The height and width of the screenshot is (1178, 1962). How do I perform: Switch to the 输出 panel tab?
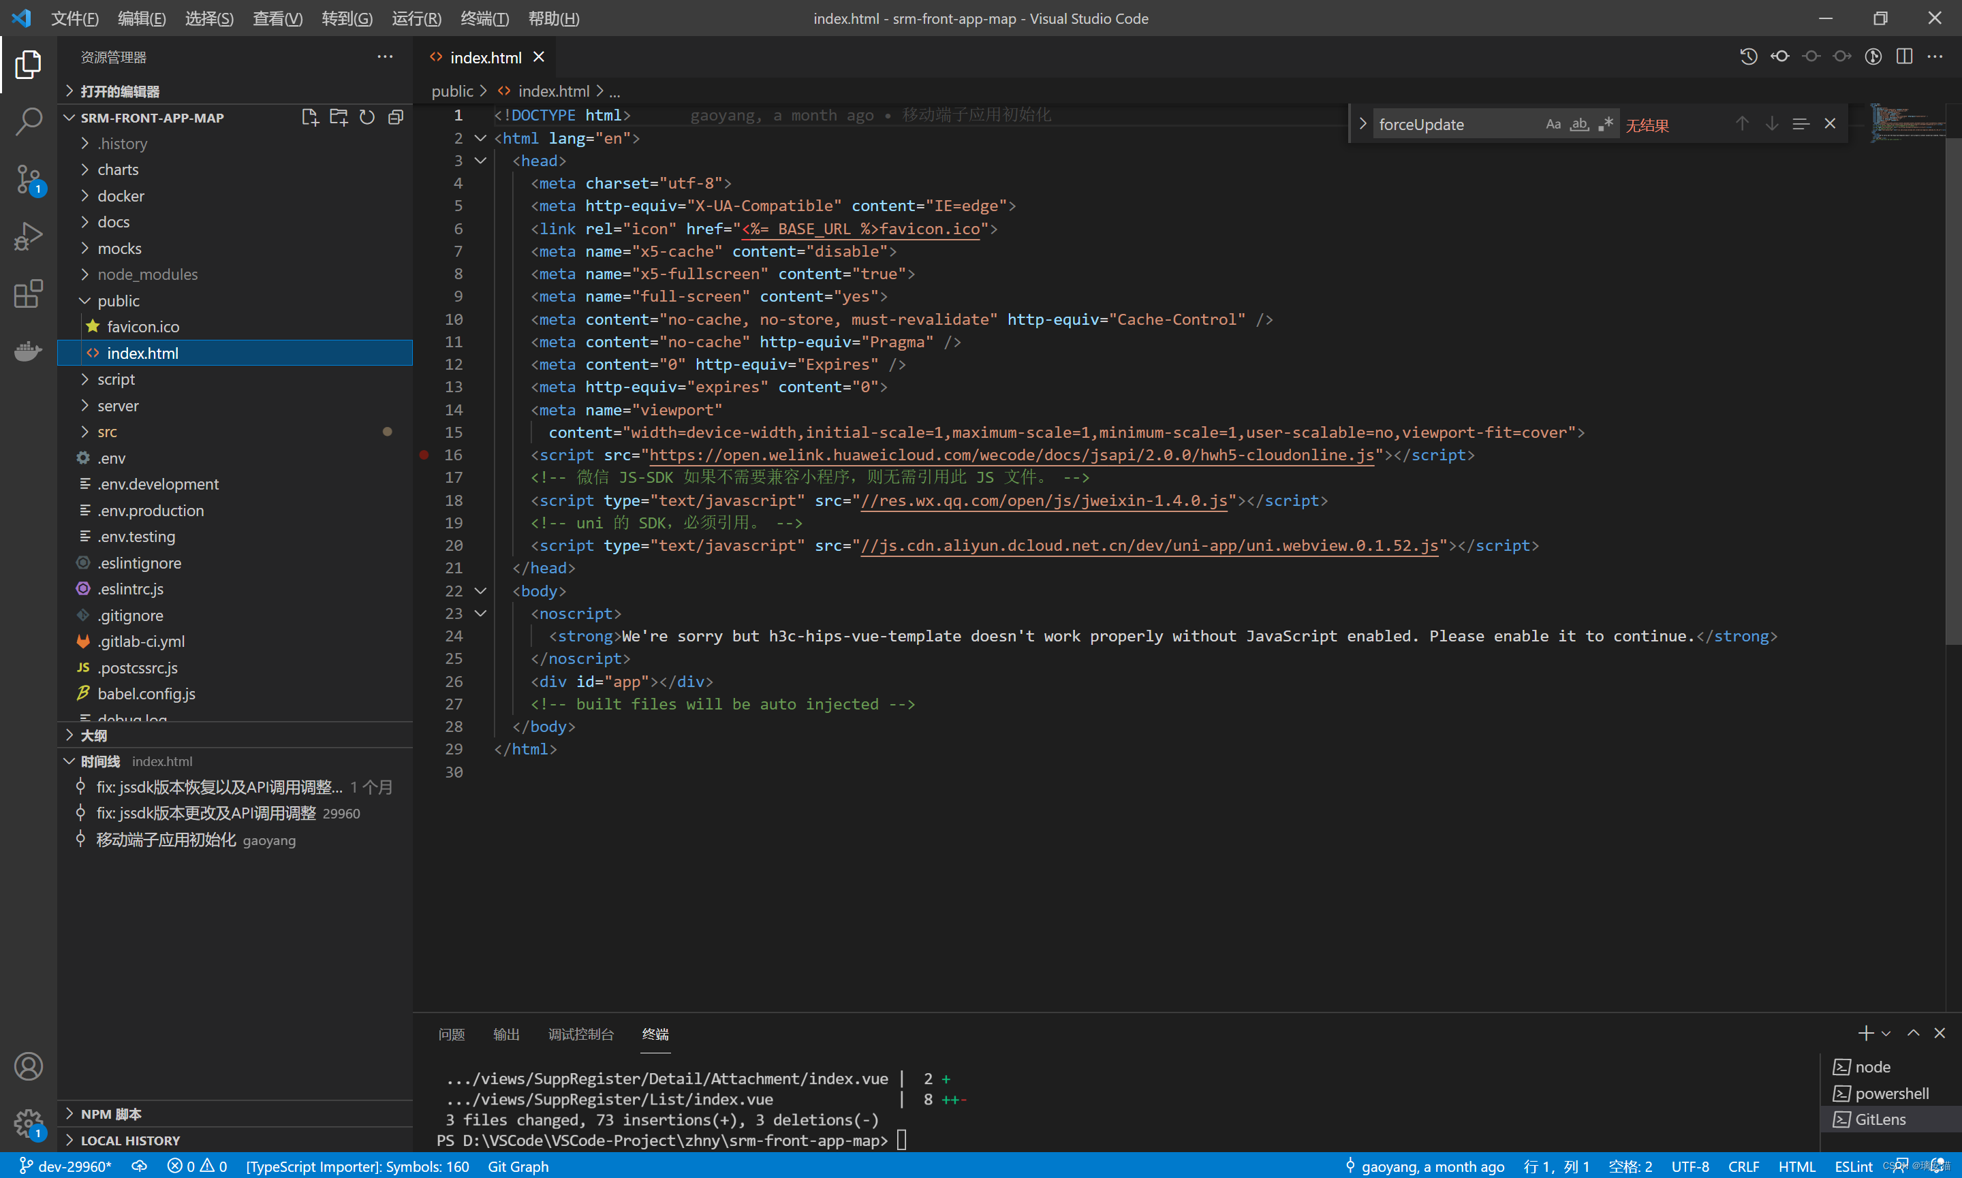pos(505,1034)
